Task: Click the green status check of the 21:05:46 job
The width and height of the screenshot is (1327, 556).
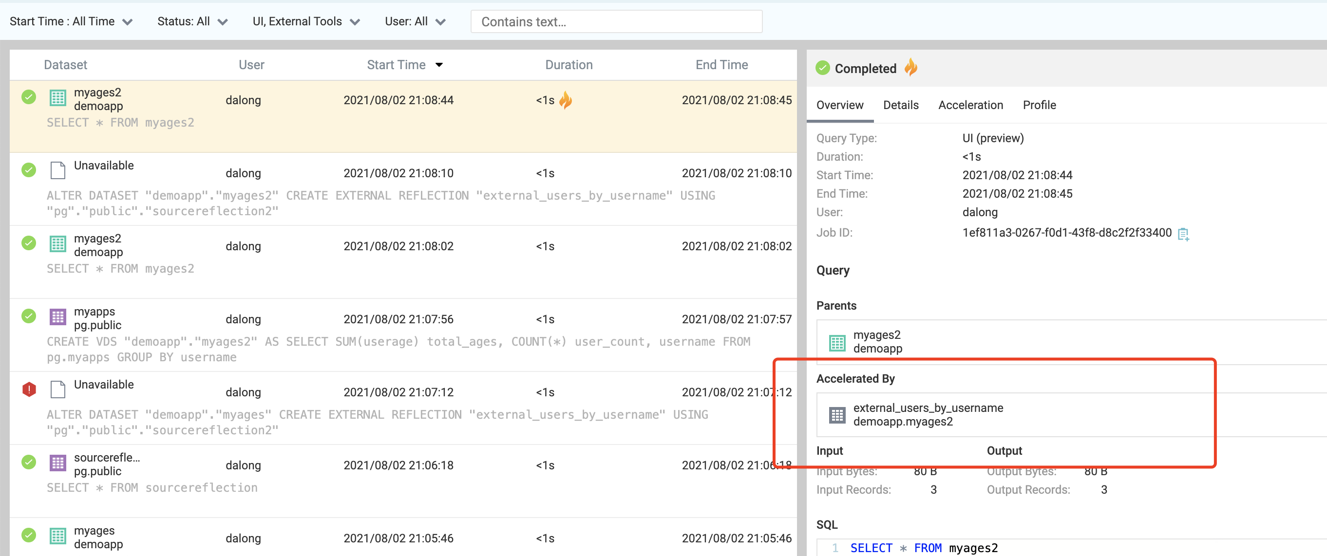Action: 29,536
